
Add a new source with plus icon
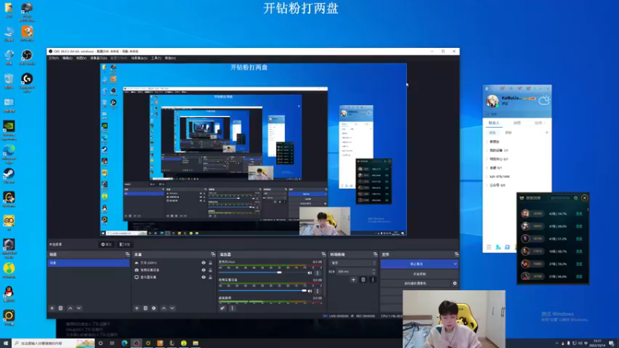coord(137,308)
